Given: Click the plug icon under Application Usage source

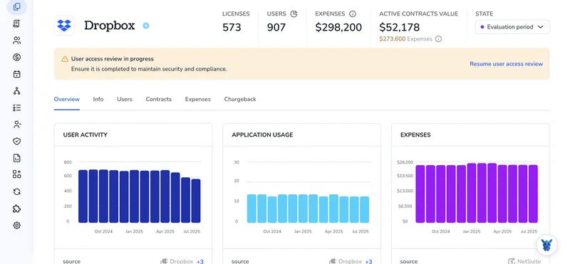Looking at the screenshot, I should [x=333, y=261].
